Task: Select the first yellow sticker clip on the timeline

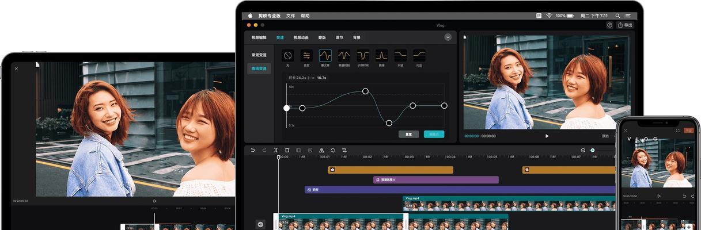Action: [391, 170]
